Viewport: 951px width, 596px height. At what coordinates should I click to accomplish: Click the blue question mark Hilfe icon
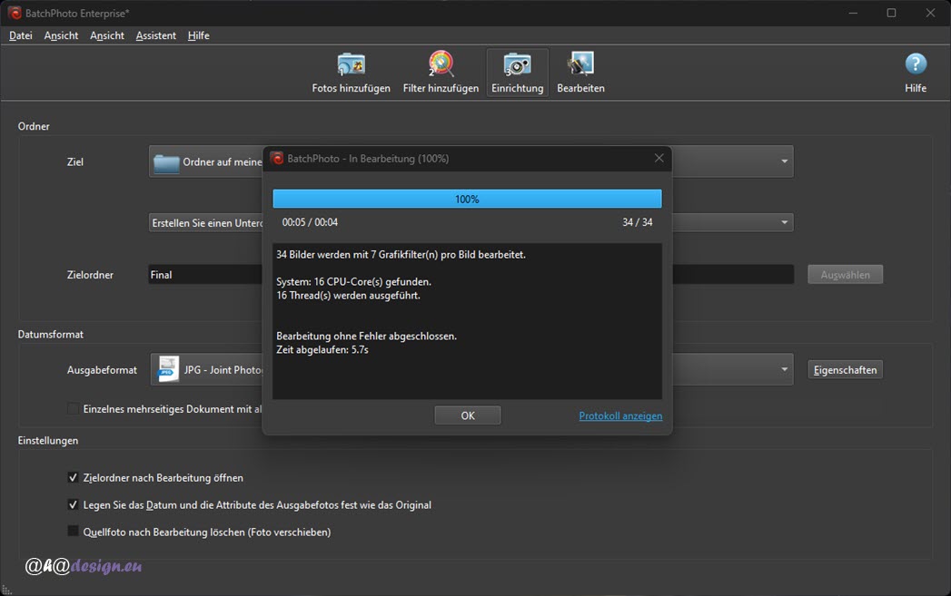(x=916, y=64)
